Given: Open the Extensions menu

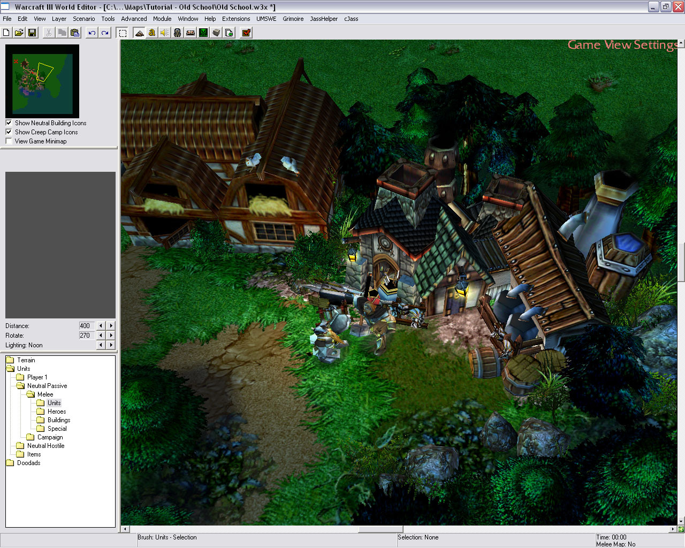Looking at the screenshot, I should 236,19.
